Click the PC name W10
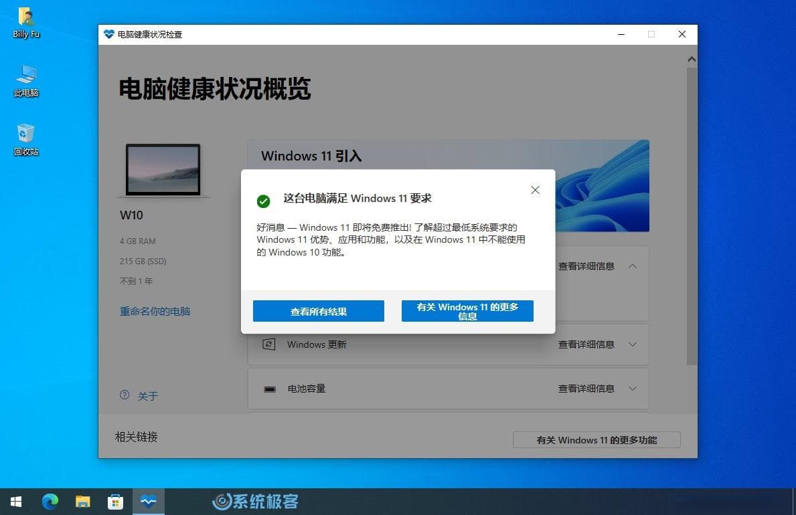This screenshot has width=796, height=515. tap(131, 215)
